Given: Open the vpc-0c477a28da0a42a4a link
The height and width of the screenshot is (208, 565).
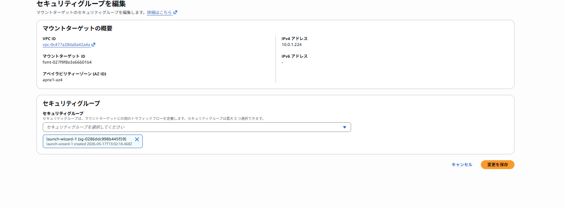Looking at the screenshot, I should point(66,44).
